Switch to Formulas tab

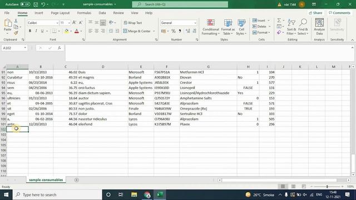click(x=84, y=13)
